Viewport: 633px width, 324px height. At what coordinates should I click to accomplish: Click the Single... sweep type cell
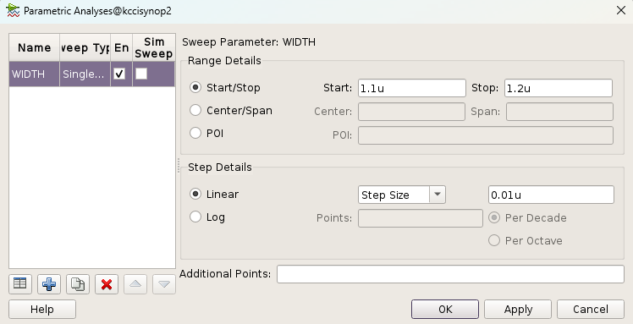pyautogui.click(x=85, y=74)
